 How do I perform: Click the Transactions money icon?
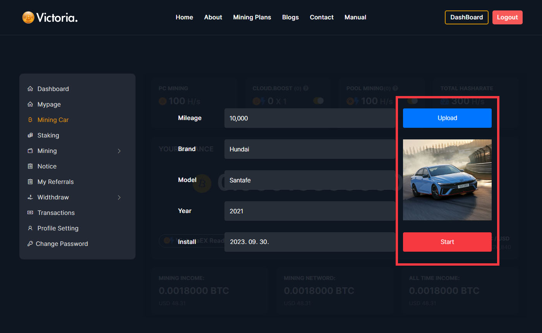point(30,213)
